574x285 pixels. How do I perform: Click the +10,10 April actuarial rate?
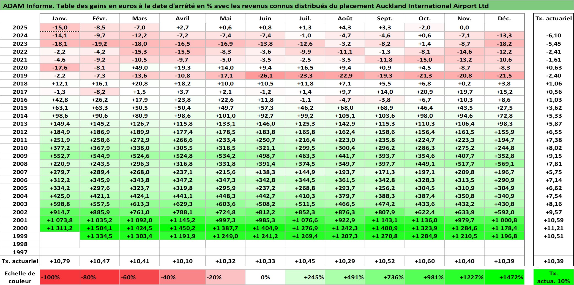coord(182,261)
